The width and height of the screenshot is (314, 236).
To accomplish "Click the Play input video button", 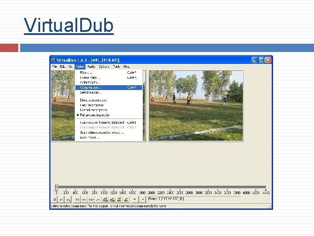I will click(x=61, y=199).
